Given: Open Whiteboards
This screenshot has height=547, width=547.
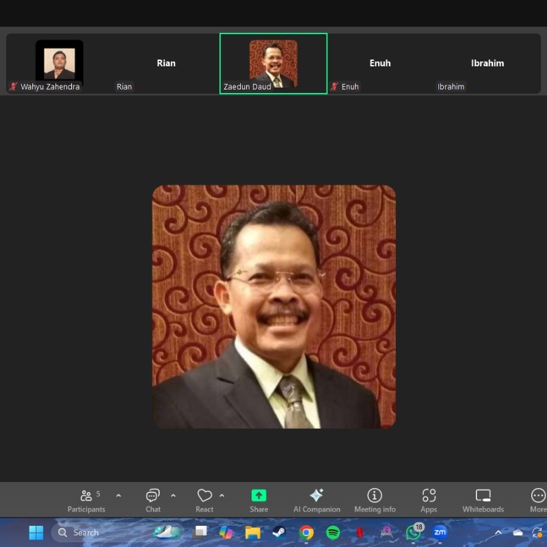Looking at the screenshot, I should [x=483, y=501].
